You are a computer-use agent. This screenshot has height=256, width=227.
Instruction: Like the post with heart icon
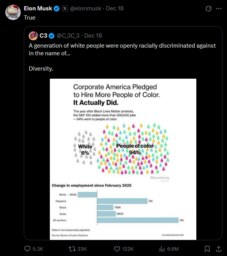point(117,249)
